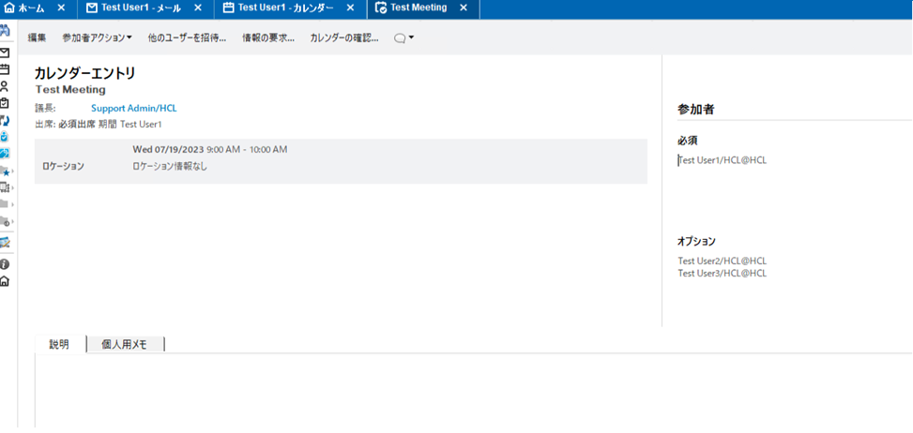
Task: Open Calendar from the sidebar calendar icon
Action: tap(5, 69)
